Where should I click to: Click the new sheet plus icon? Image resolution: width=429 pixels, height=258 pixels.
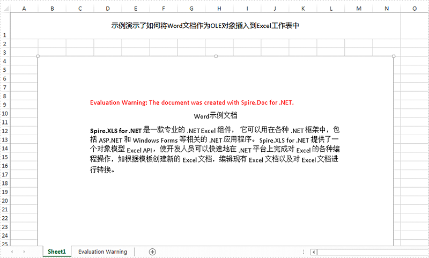point(152,252)
